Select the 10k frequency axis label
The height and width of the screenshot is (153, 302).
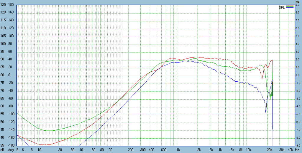(x=248, y=149)
